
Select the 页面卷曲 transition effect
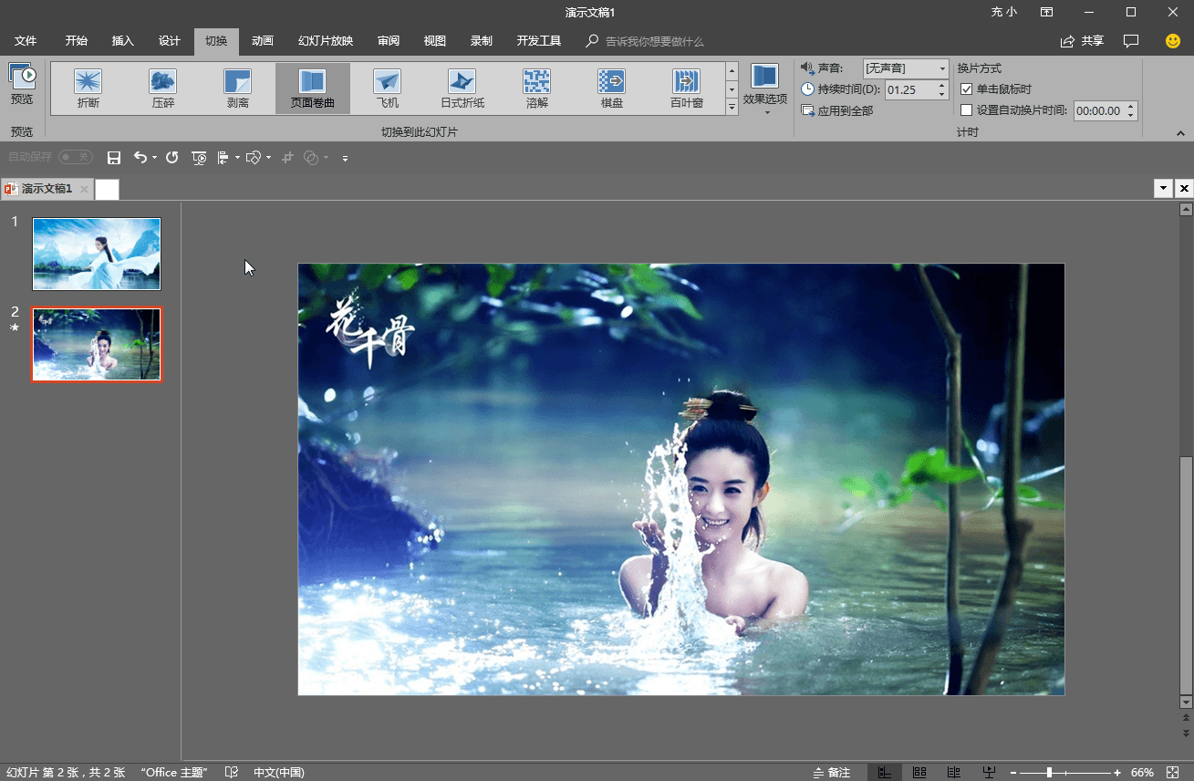click(313, 89)
